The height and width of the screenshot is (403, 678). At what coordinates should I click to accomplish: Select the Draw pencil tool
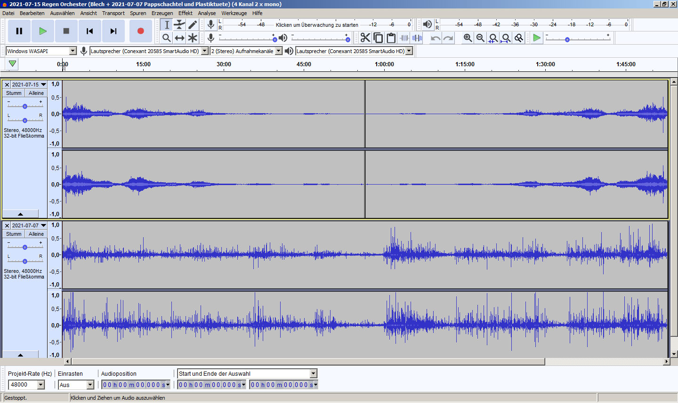pos(193,25)
